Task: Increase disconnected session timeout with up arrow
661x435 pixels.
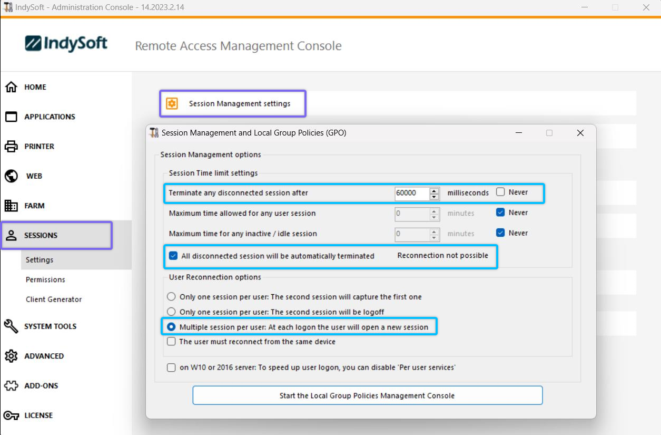Action: tap(434, 190)
